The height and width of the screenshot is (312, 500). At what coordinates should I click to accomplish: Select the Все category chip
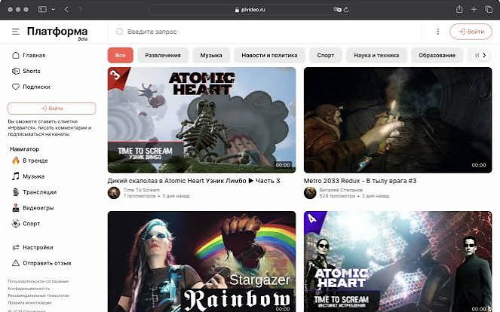(120, 55)
